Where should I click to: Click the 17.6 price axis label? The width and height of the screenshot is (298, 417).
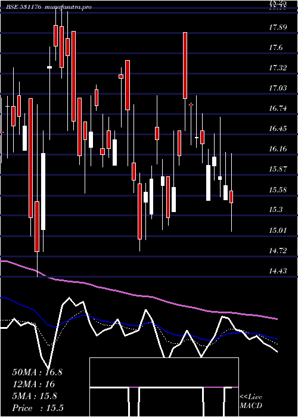[275, 48]
